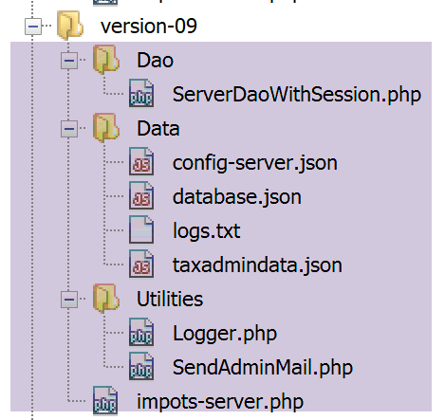Collapse the Utilities folder node
The width and height of the screenshot is (445, 420).
click(69, 300)
